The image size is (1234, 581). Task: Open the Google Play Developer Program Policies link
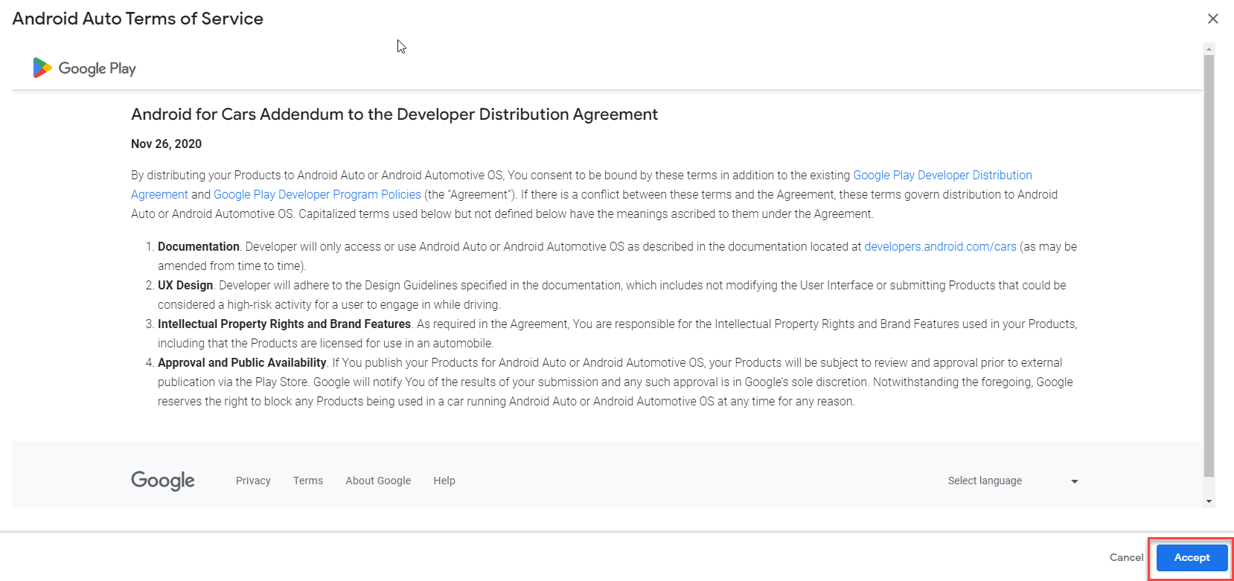point(317,194)
